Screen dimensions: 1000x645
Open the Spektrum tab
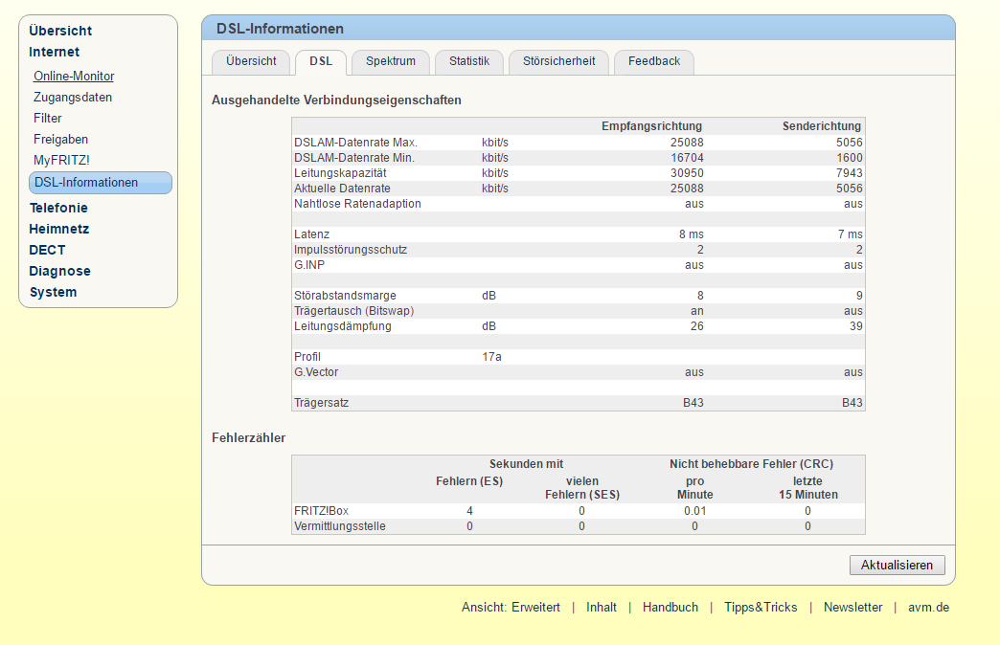pyautogui.click(x=390, y=62)
